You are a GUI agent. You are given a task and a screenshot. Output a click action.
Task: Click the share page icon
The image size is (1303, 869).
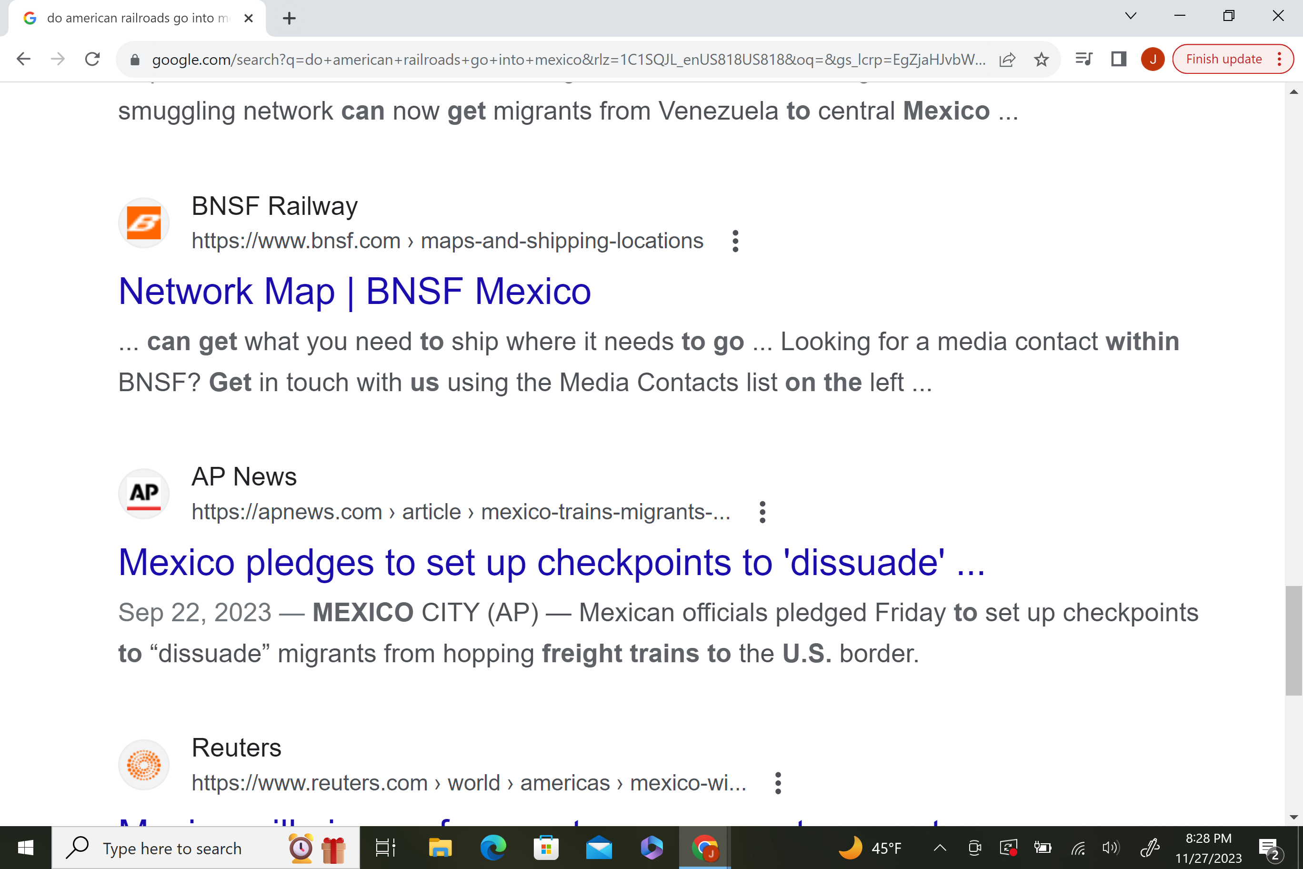1007,59
